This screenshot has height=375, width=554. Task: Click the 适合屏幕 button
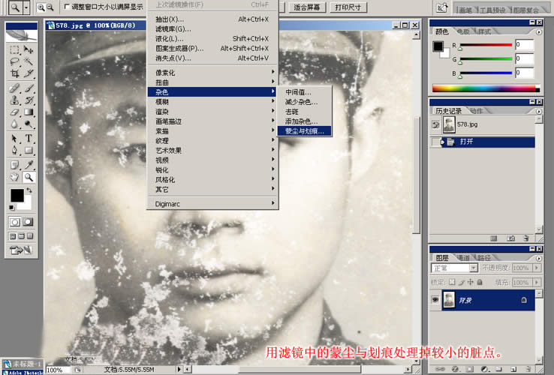306,7
